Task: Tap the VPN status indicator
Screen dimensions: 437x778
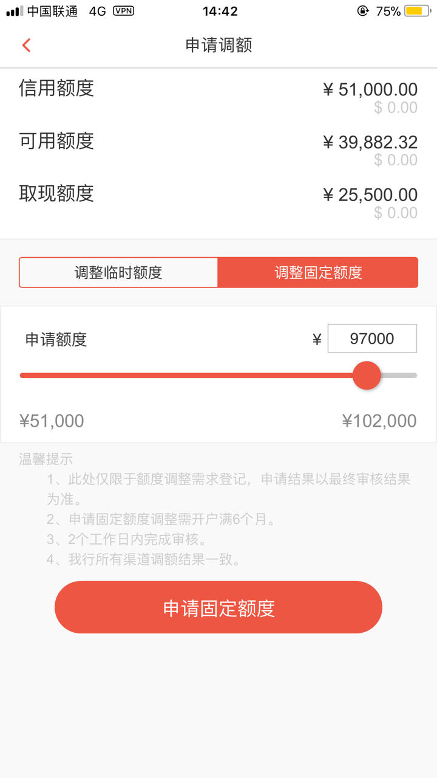Action: (123, 11)
